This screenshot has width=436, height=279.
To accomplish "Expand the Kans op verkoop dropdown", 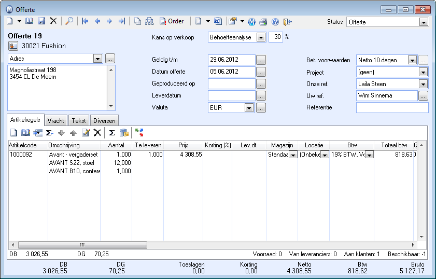I will pyautogui.click(x=261, y=37).
